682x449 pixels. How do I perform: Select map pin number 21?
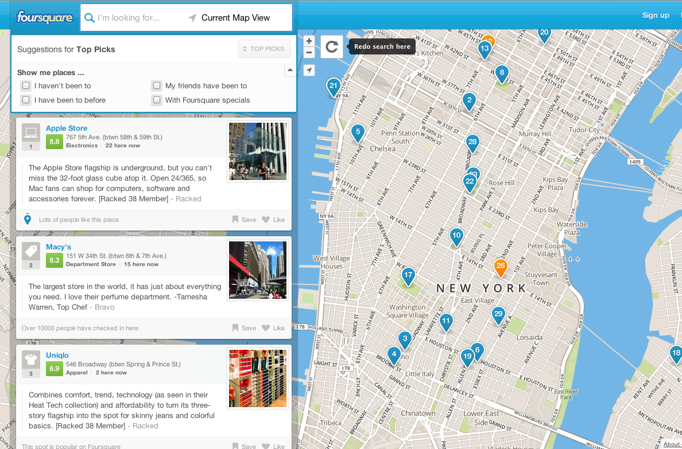(334, 87)
